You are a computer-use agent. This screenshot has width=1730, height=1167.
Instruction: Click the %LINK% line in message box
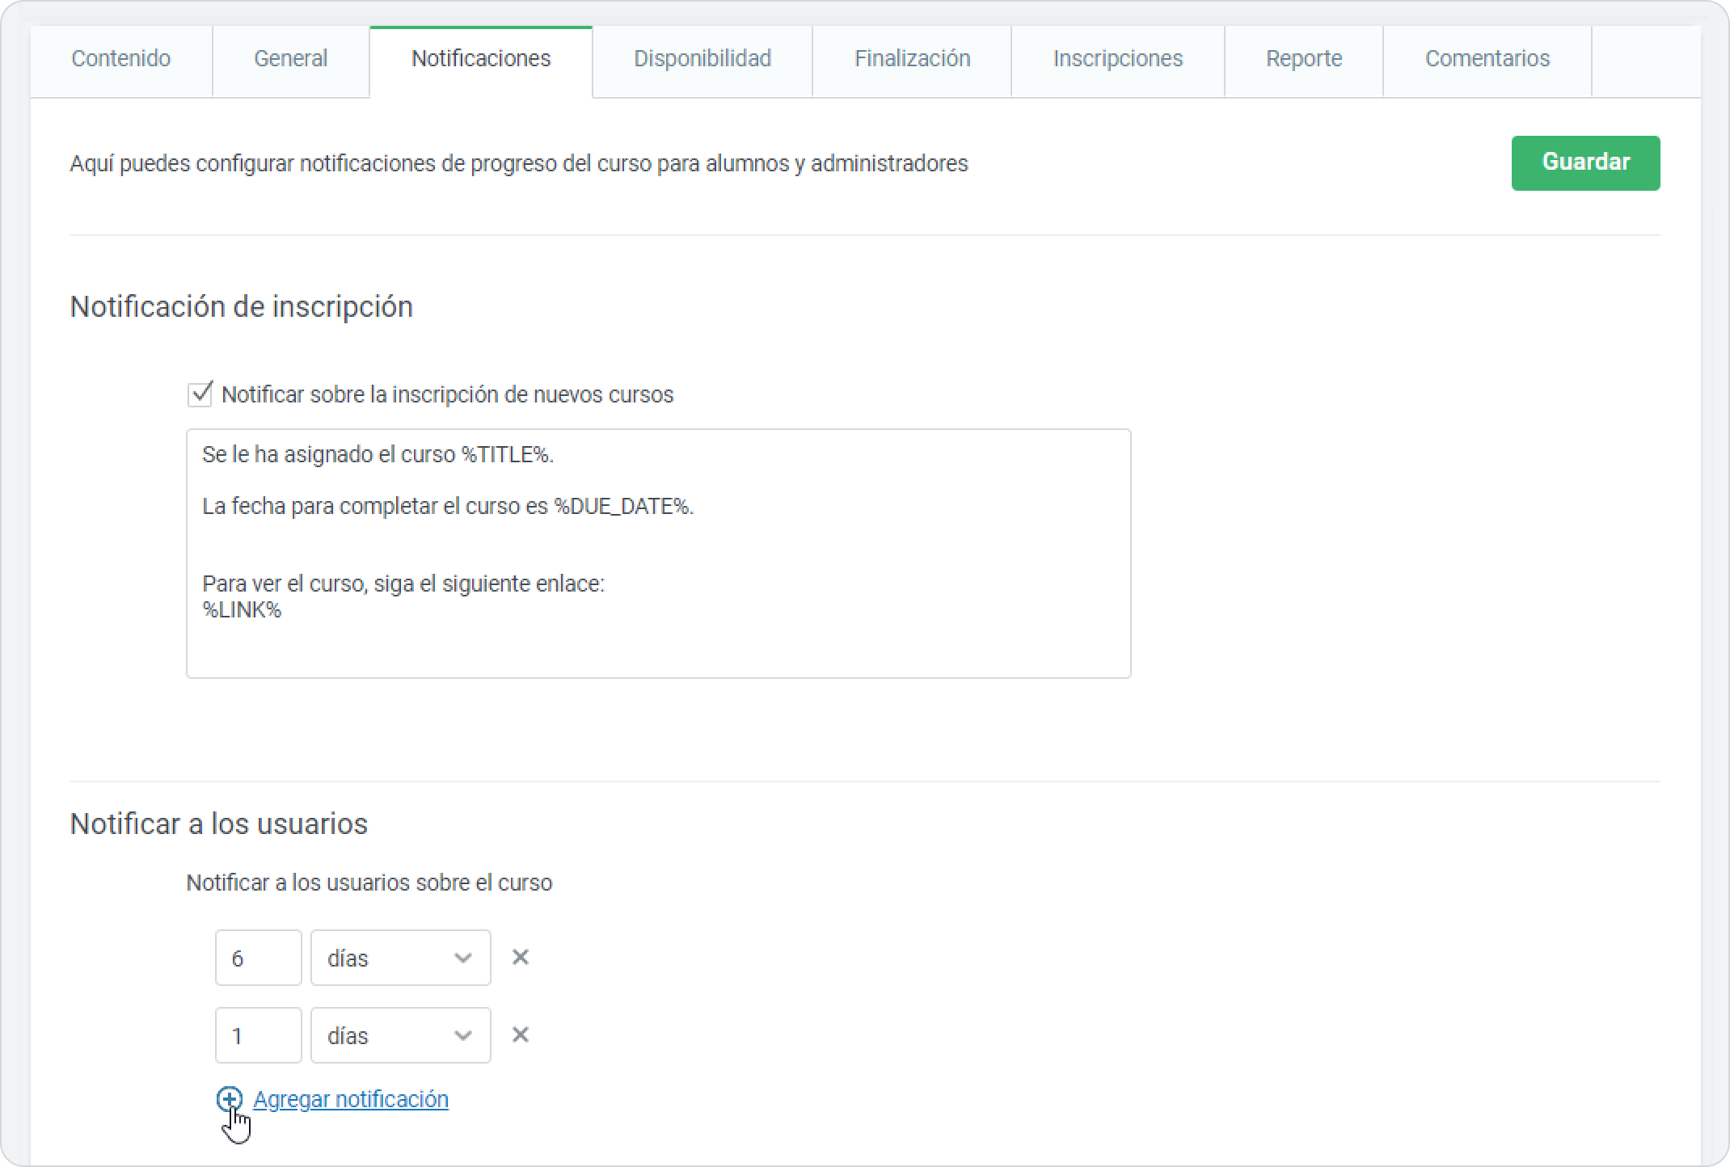(242, 610)
